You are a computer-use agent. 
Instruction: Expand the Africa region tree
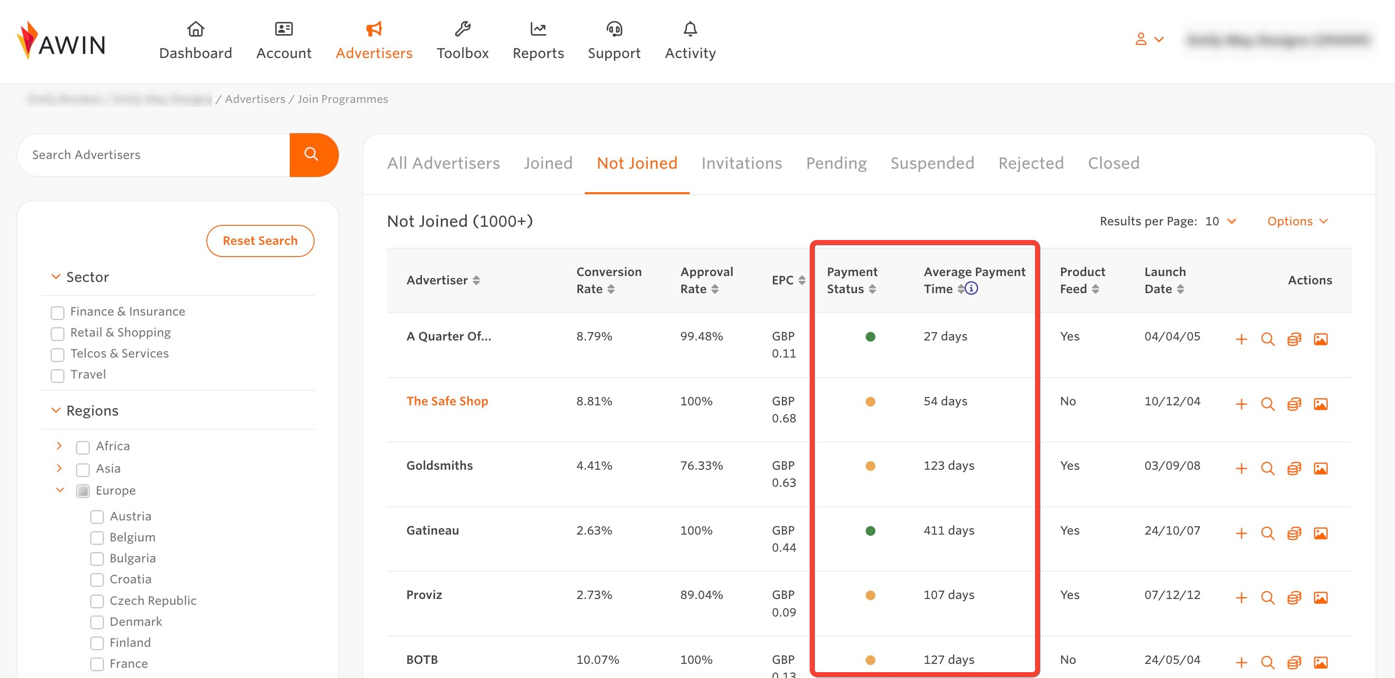[x=59, y=446]
